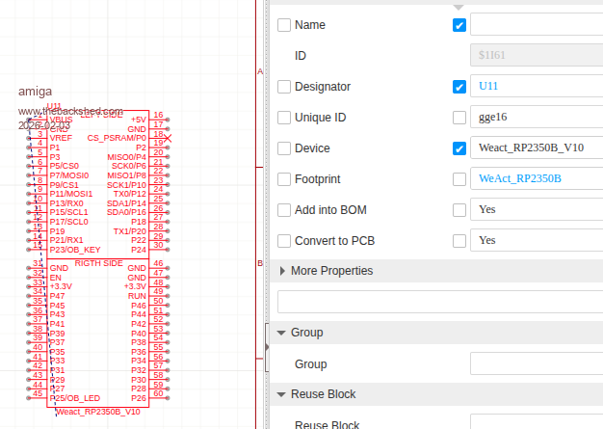Tick checkbox left of Add into BOM

coord(284,209)
